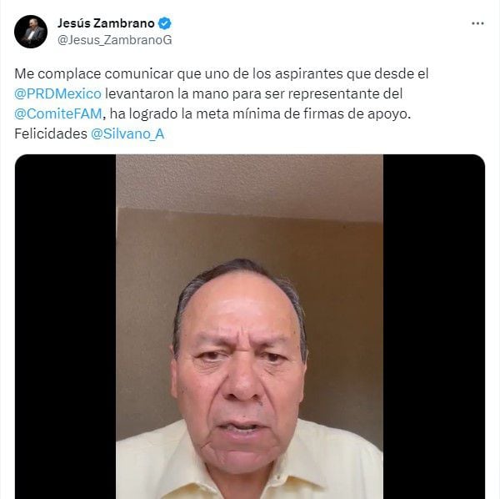This screenshot has width=500, height=499.
Task: Open the three-dot more options menu
Action: pyautogui.click(x=477, y=23)
